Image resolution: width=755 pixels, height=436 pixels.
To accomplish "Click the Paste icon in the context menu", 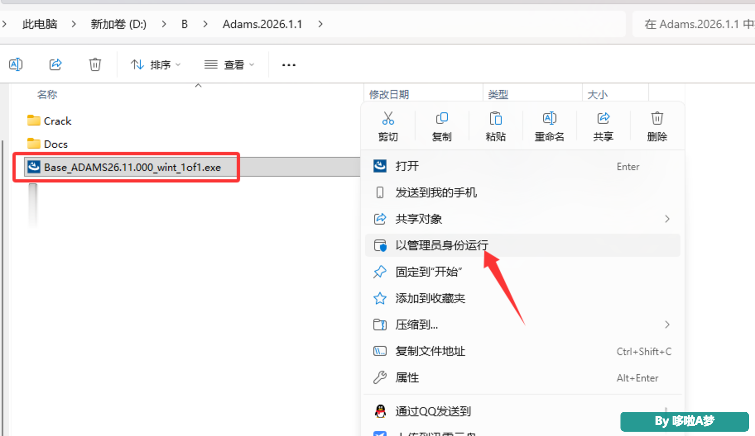I will 496,118.
